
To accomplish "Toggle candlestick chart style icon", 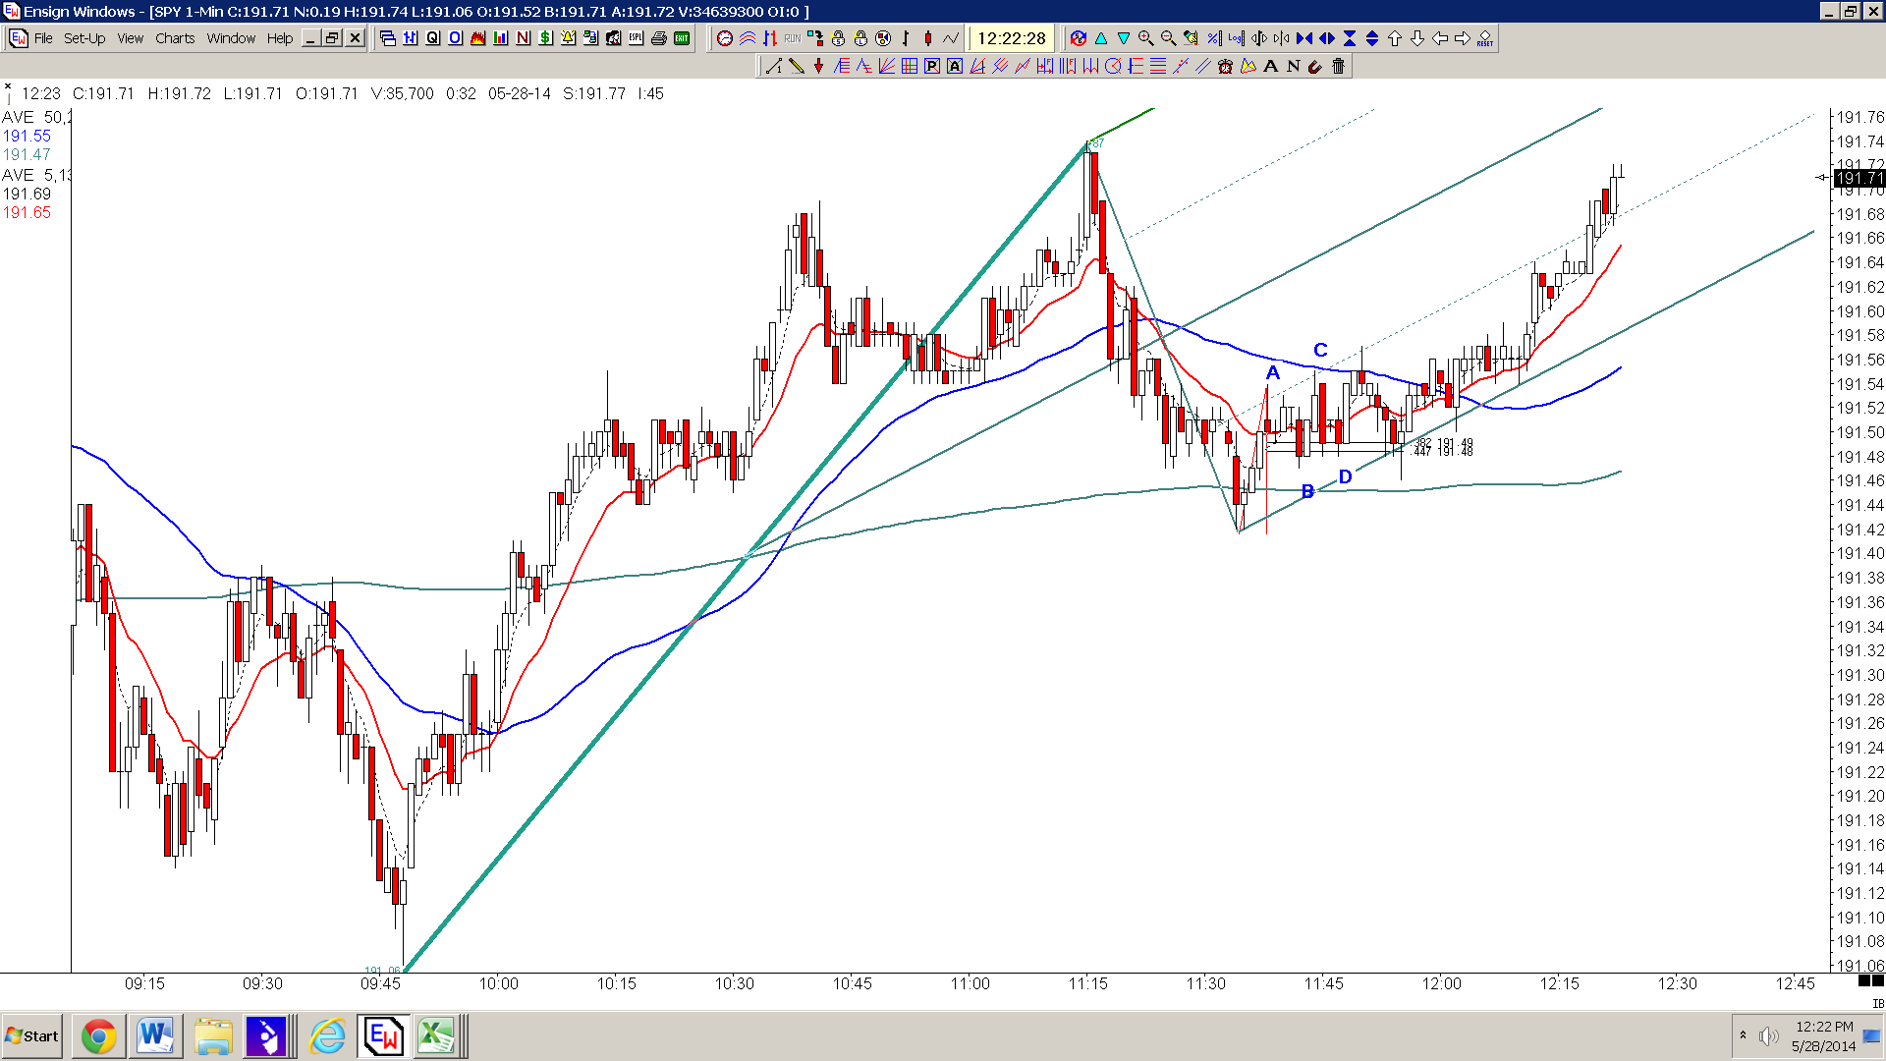I will (x=928, y=38).
